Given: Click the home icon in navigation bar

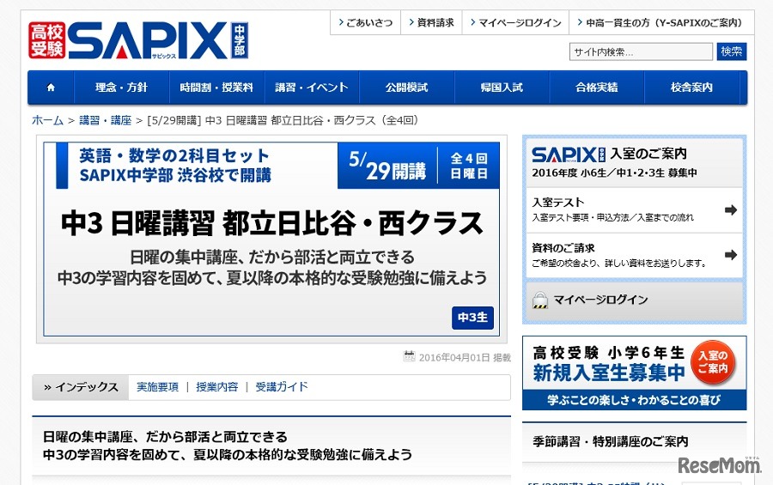Looking at the screenshot, I should [51, 88].
